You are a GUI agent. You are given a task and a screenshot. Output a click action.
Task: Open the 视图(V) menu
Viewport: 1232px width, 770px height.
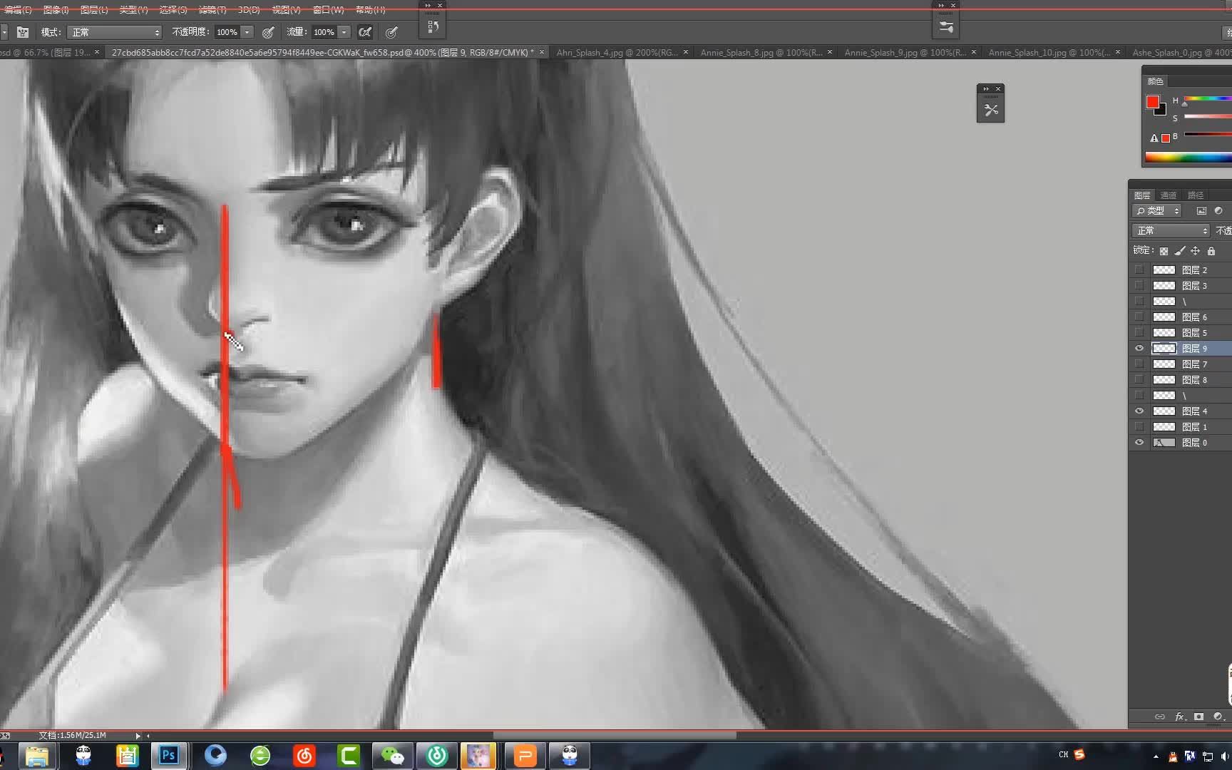tap(286, 10)
